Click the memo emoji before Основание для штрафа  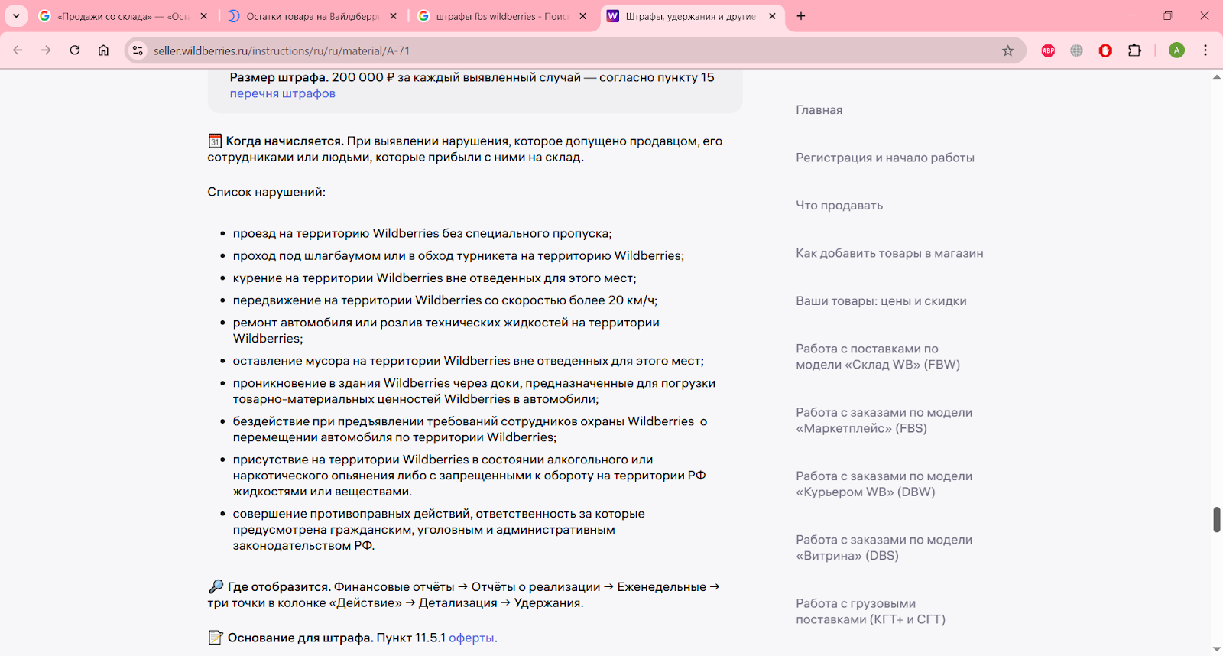(216, 638)
